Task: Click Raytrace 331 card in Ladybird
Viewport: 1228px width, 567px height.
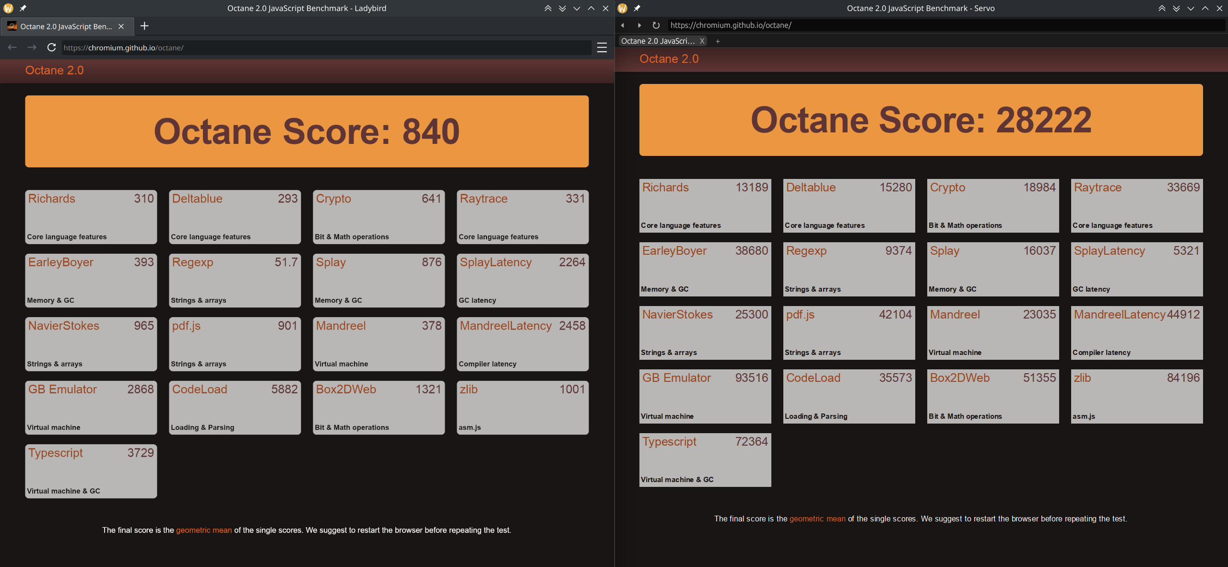Action: point(523,217)
